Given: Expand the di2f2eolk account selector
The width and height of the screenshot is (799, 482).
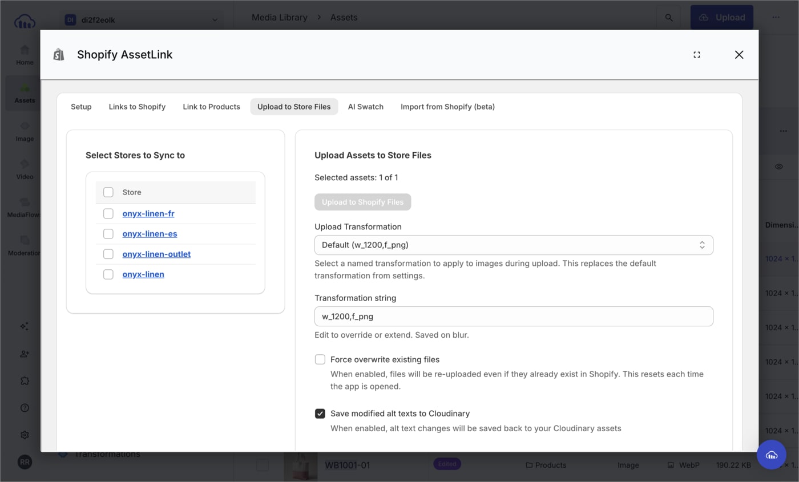Looking at the screenshot, I should click(x=140, y=20).
